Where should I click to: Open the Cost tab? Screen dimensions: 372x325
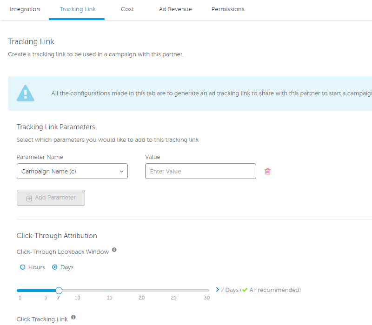[127, 9]
